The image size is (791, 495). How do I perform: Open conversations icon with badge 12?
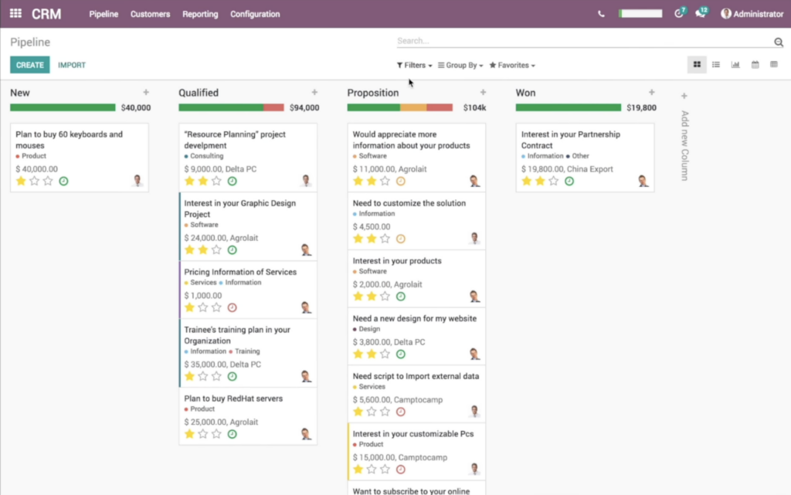click(x=701, y=13)
